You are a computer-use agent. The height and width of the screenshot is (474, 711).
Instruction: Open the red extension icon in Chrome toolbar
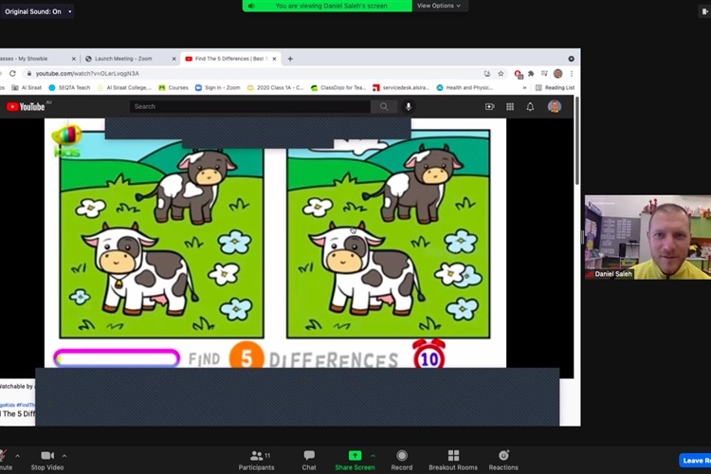[x=519, y=74]
